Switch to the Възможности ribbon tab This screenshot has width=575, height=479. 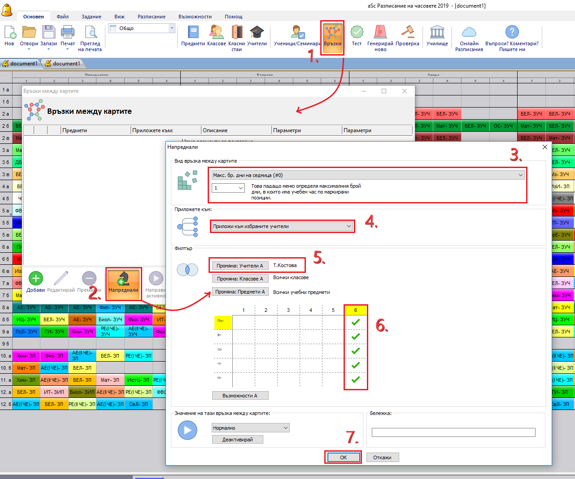pyautogui.click(x=195, y=17)
